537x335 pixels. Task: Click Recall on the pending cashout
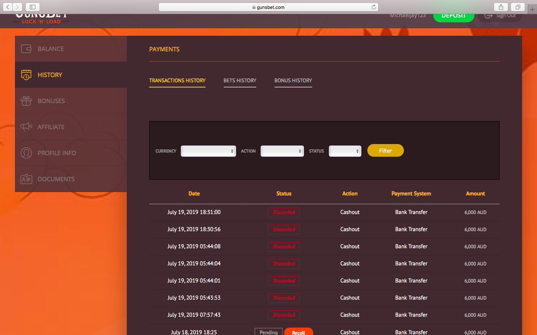coord(298,332)
